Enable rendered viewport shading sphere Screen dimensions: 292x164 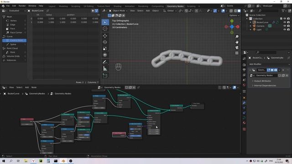(x=239, y=11)
